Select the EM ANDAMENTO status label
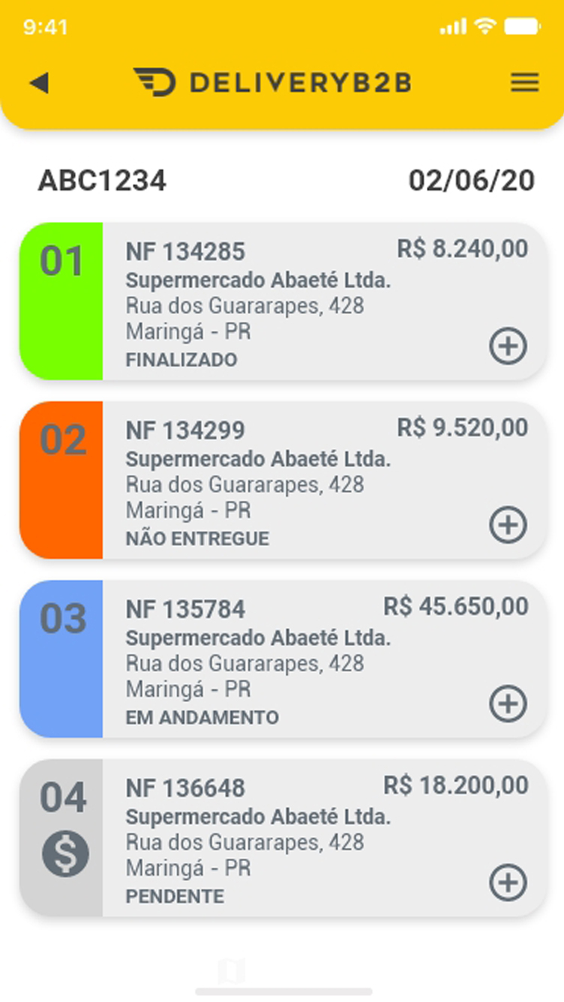 [x=202, y=718]
